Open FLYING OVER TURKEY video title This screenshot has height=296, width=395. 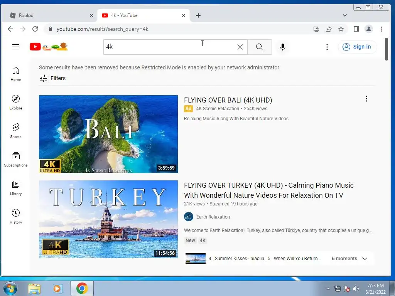pos(269,190)
